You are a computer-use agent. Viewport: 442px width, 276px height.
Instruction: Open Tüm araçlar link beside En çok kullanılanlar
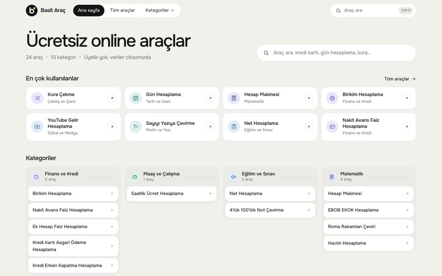tap(399, 79)
